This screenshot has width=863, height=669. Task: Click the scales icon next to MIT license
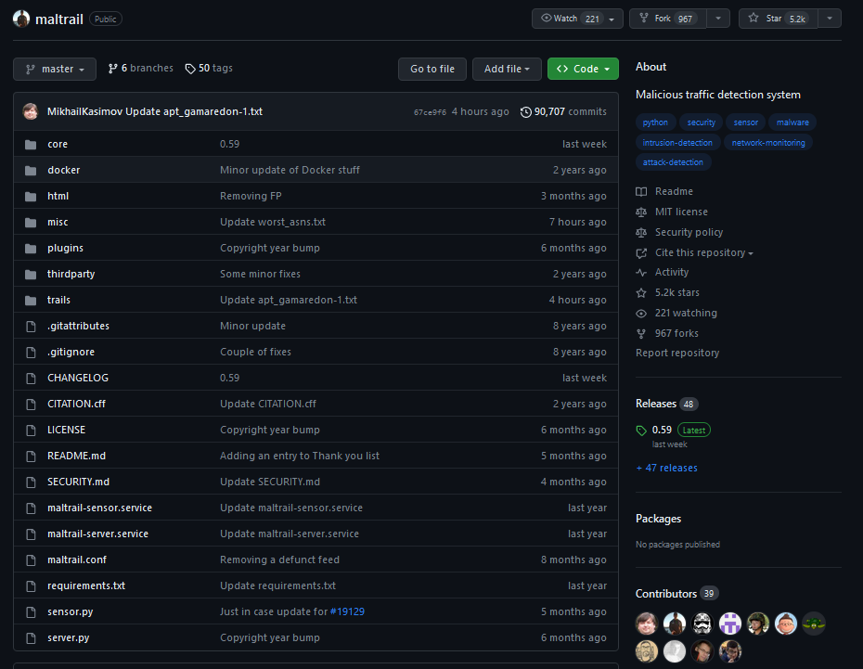click(x=641, y=212)
